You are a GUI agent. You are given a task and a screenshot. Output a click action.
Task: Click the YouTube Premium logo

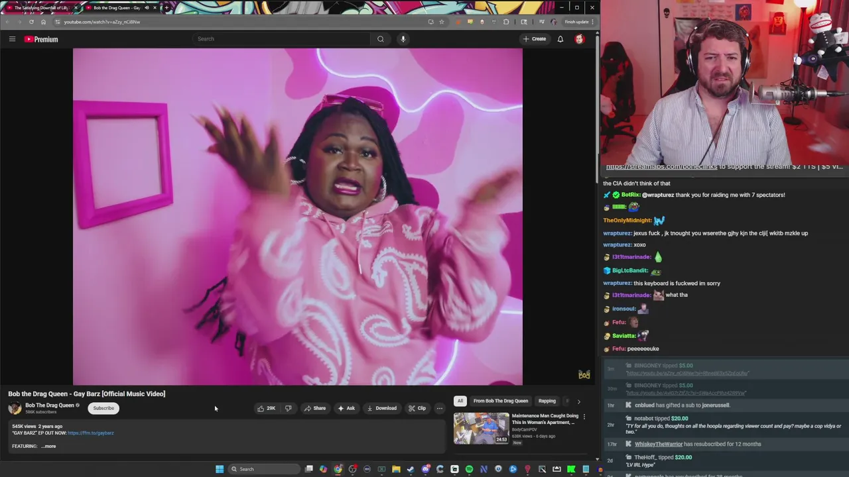coord(41,39)
